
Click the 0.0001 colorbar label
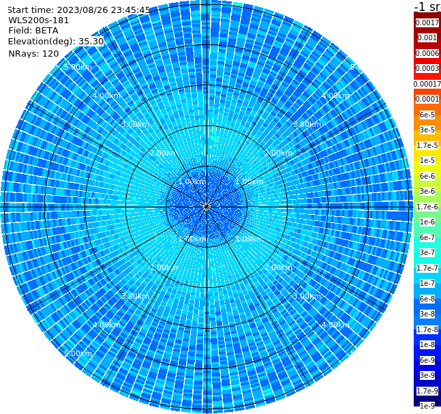[x=427, y=99]
